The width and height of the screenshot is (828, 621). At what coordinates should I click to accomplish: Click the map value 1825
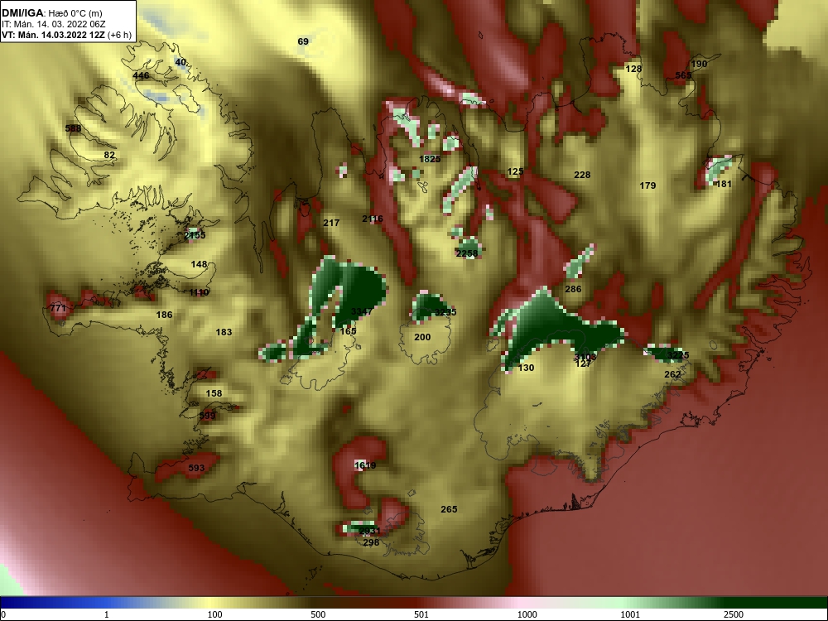point(430,159)
